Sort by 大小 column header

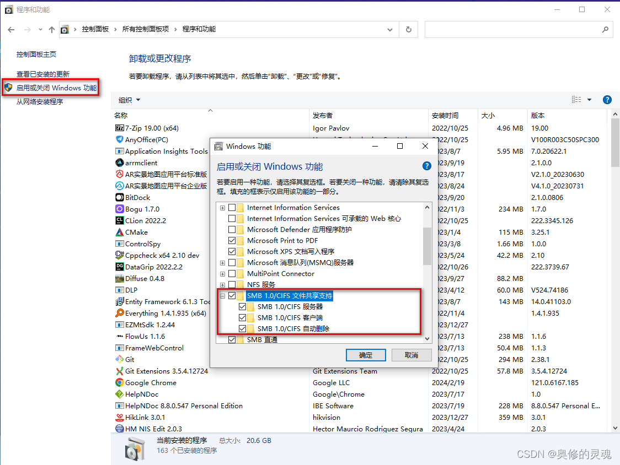coord(503,115)
